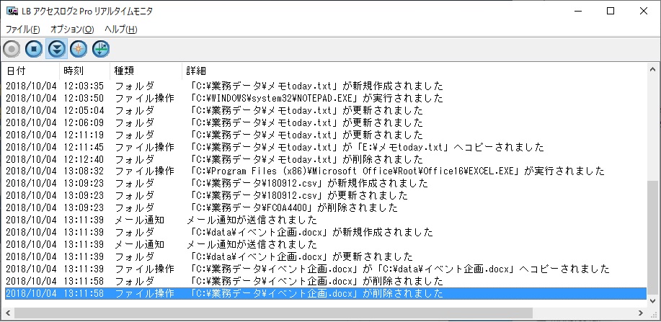661x322 pixels.
Task: Select the log entry at 12:06:09
Action: tap(325, 122)
